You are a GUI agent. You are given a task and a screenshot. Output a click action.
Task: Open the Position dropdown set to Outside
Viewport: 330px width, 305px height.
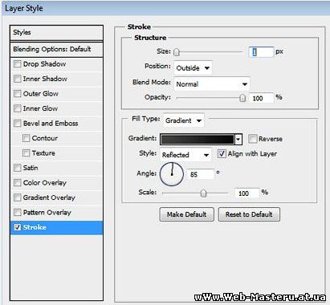pos(193,68)
